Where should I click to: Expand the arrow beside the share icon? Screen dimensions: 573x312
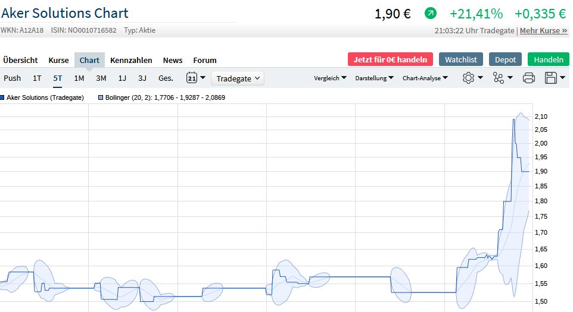(x=510, y=77)
